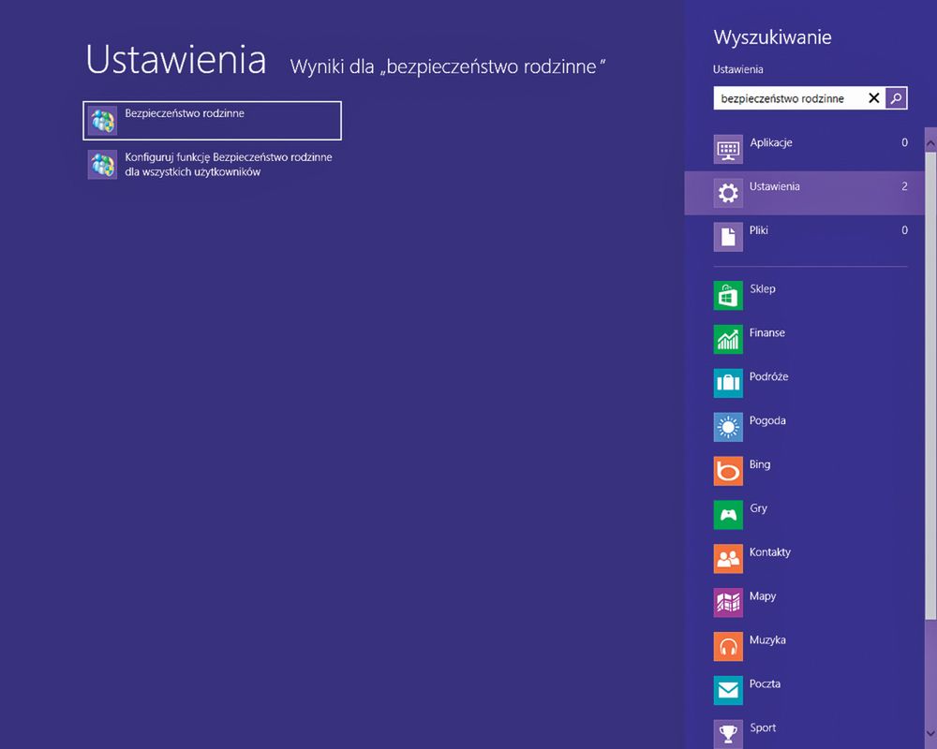Search in Bing label

pyautogui.click(x=760, y=464)
